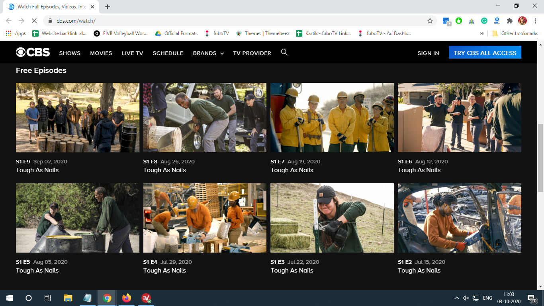
Task: Click Tough As Nails title under S1 E9
Action: coord(37,170)
